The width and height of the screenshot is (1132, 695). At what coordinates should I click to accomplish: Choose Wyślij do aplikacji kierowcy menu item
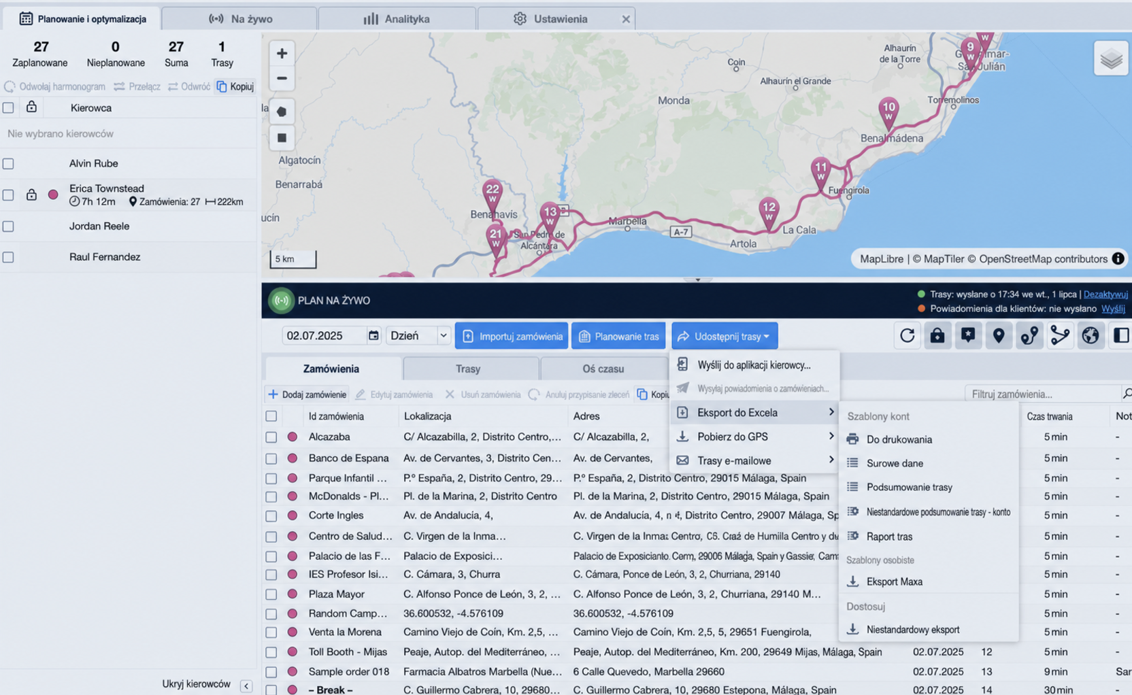[x=754, y=365]
